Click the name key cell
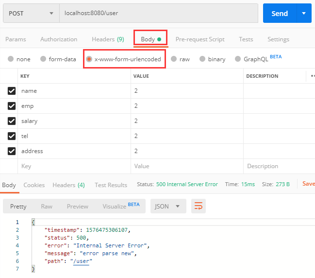 pyautogui.click(x=74, y=91)
